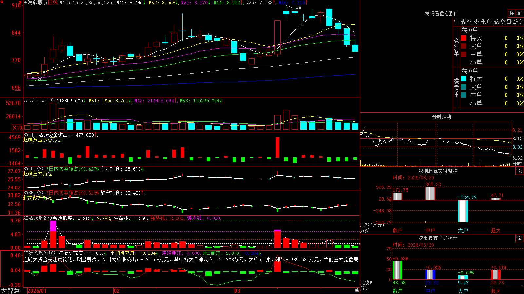This screenshot has width=524, height=294.
Task: Click the 散户 bar with value 171.75
Action: [398, 196]
